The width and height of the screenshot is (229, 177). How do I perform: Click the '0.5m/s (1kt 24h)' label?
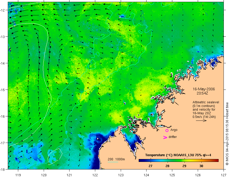click(x=204, y=117)
